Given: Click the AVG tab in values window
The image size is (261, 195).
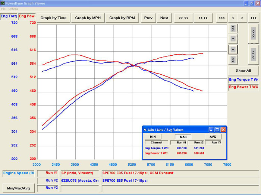Looking at the screenshot, I should click(x=213, y=137).
